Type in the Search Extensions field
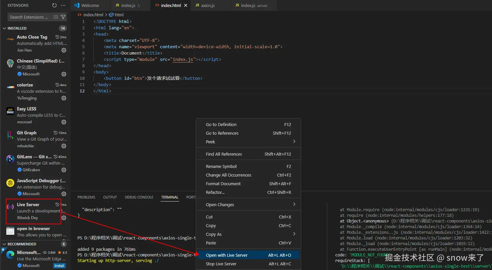The height and width of the screenshot is (270, 492). [29, 17]
